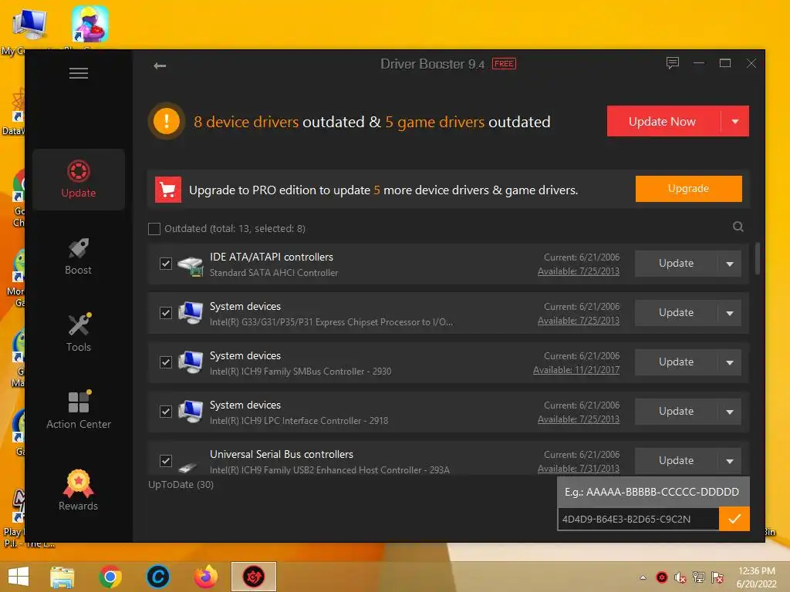Uncheck the G33/G31/P35/P31 Chipset driver
790x592 pixels.
click(x=165, y=313)
